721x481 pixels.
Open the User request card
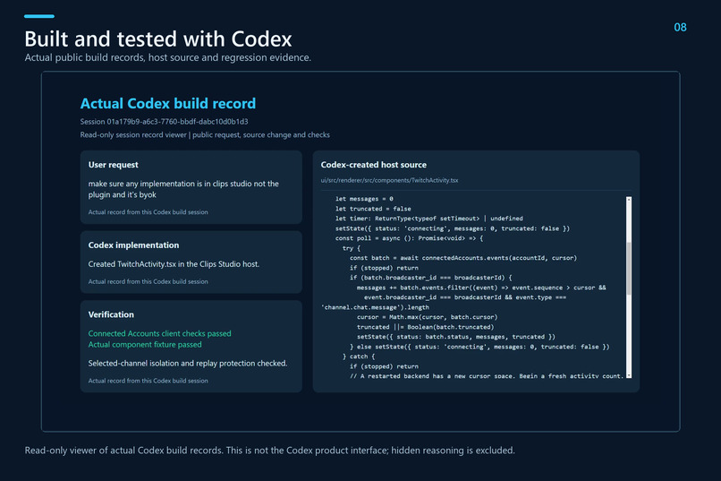point(191,187)
